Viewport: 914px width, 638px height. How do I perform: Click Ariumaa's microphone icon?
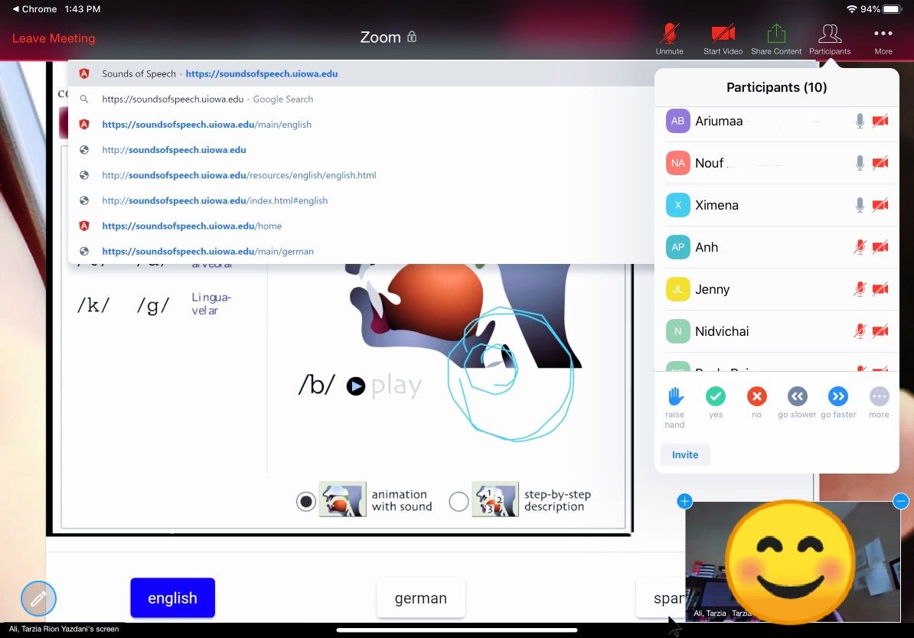pos(860,121)
